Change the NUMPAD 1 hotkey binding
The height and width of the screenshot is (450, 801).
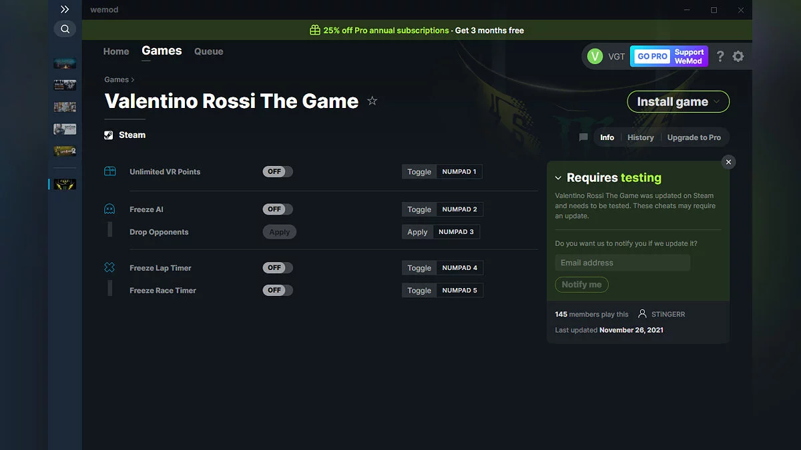(459, 171)
